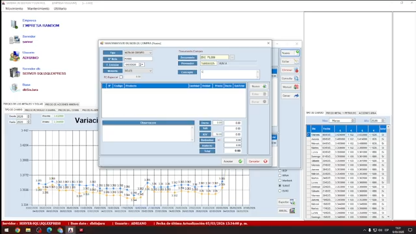
Task: Click the Servidor db server icon
Action: coord(14,72)
